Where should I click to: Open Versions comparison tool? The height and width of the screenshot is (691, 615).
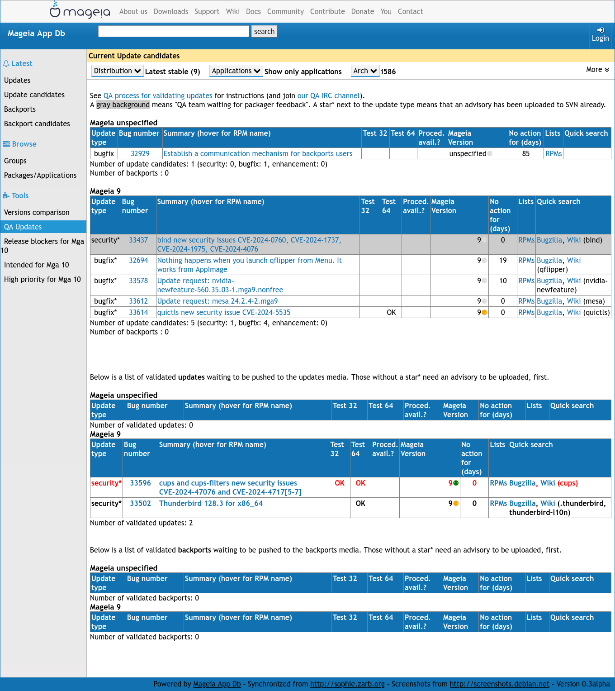[x=37, y=212]
